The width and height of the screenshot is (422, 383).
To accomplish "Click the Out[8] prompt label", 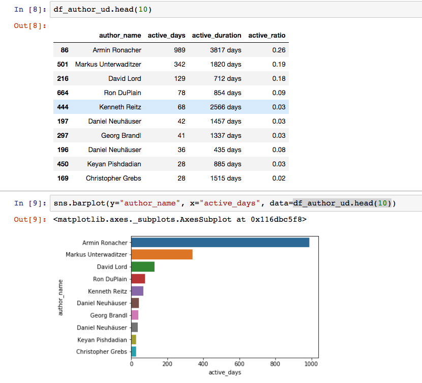I will pyautogui.click(x=30, y=26).
